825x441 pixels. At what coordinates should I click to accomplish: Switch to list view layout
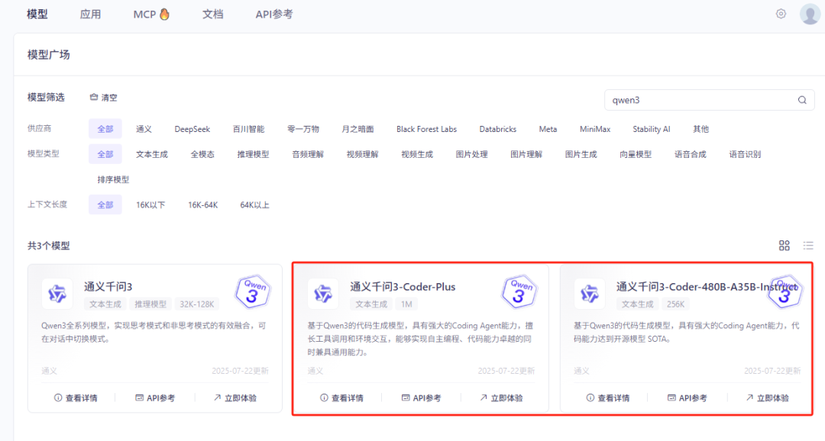pyautogui.click(x=808, y=246)
